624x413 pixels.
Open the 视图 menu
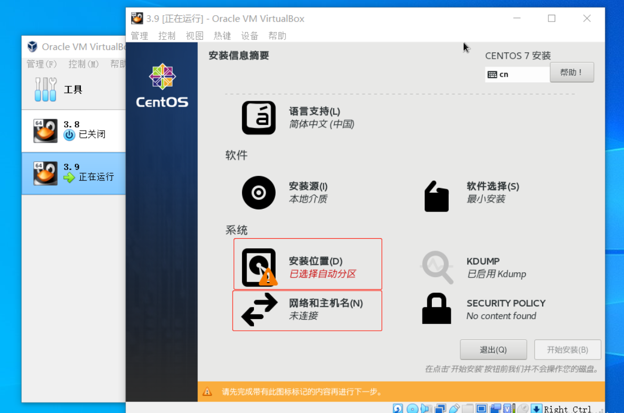click(195, 36)
